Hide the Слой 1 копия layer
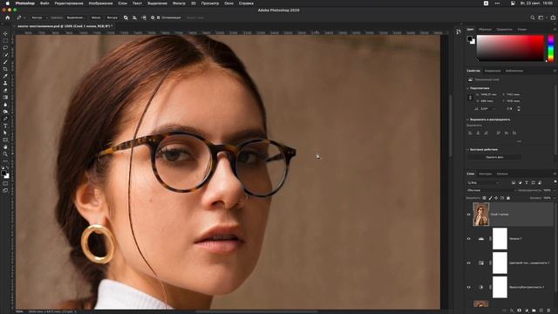558x314 pixels. pyautogui.click(x=469, y=215)
